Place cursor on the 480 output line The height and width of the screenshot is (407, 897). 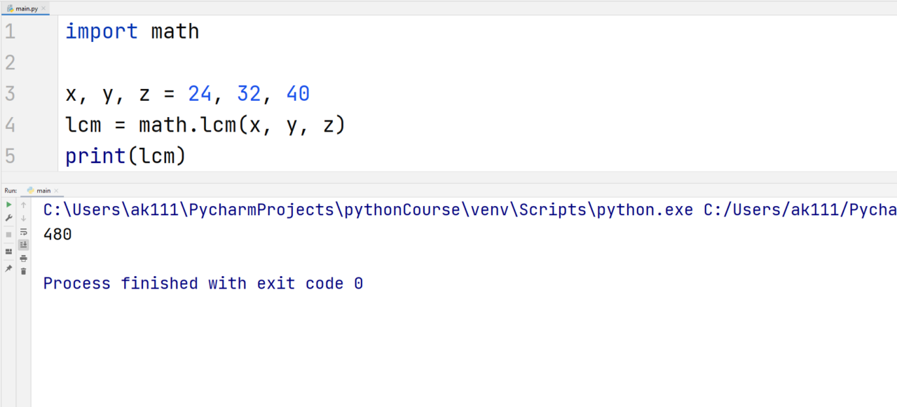point(56,233)
